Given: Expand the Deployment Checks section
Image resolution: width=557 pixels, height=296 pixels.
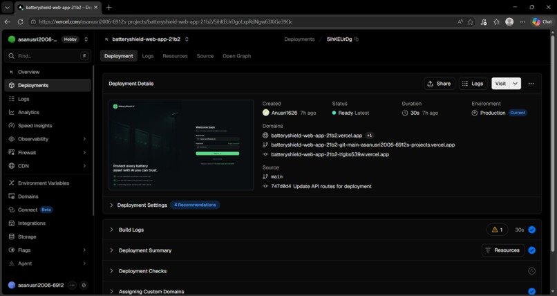Looking at the screenshot, I should 111,271.
